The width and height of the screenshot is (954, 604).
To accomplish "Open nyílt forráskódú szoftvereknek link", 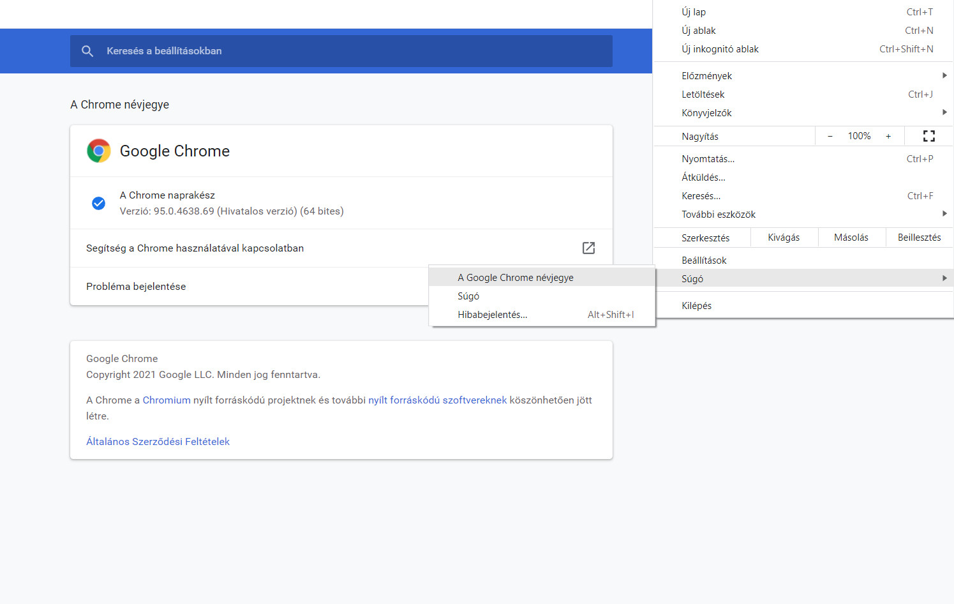I will 438,400.
